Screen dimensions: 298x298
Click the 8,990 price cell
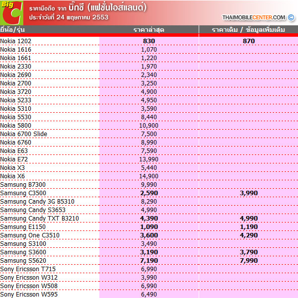click(149, 143)
